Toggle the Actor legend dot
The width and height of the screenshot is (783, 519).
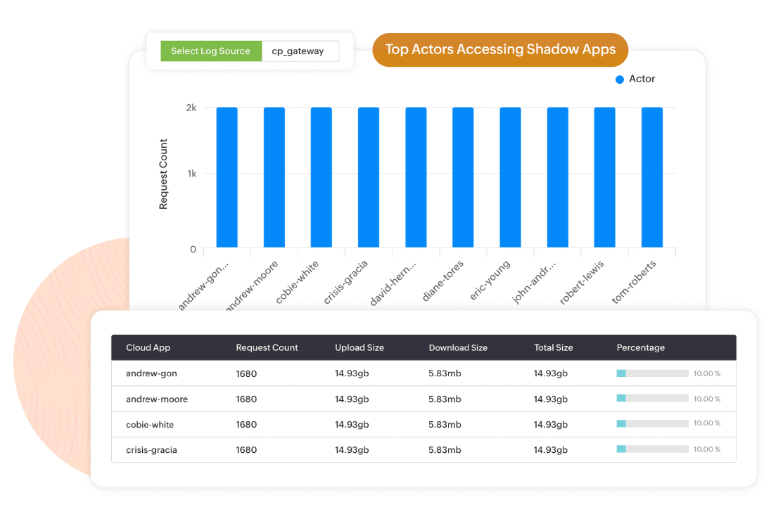pos(620,79)
